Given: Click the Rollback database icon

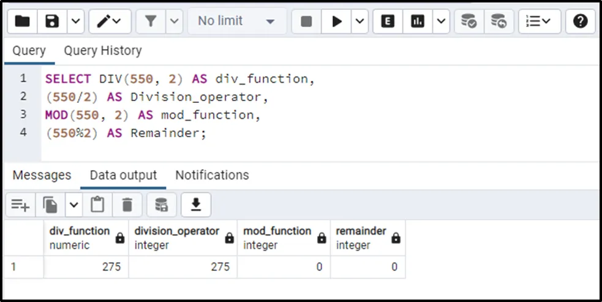Looking at the screenshot, I should click(x=499, y=22).
